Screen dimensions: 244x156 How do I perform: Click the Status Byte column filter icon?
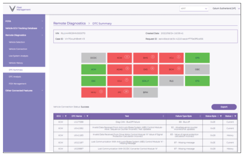click(221, 116)
